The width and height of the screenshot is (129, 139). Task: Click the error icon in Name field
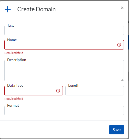[x=119, y=45]
